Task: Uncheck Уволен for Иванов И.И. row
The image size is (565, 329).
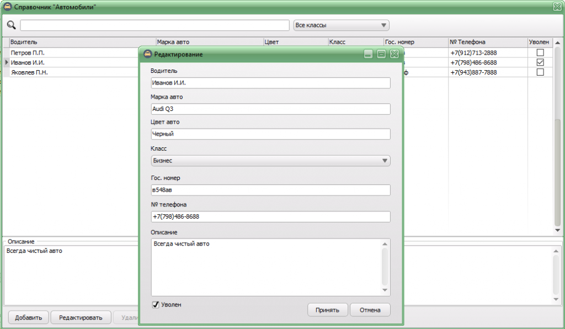Action: 540,62
